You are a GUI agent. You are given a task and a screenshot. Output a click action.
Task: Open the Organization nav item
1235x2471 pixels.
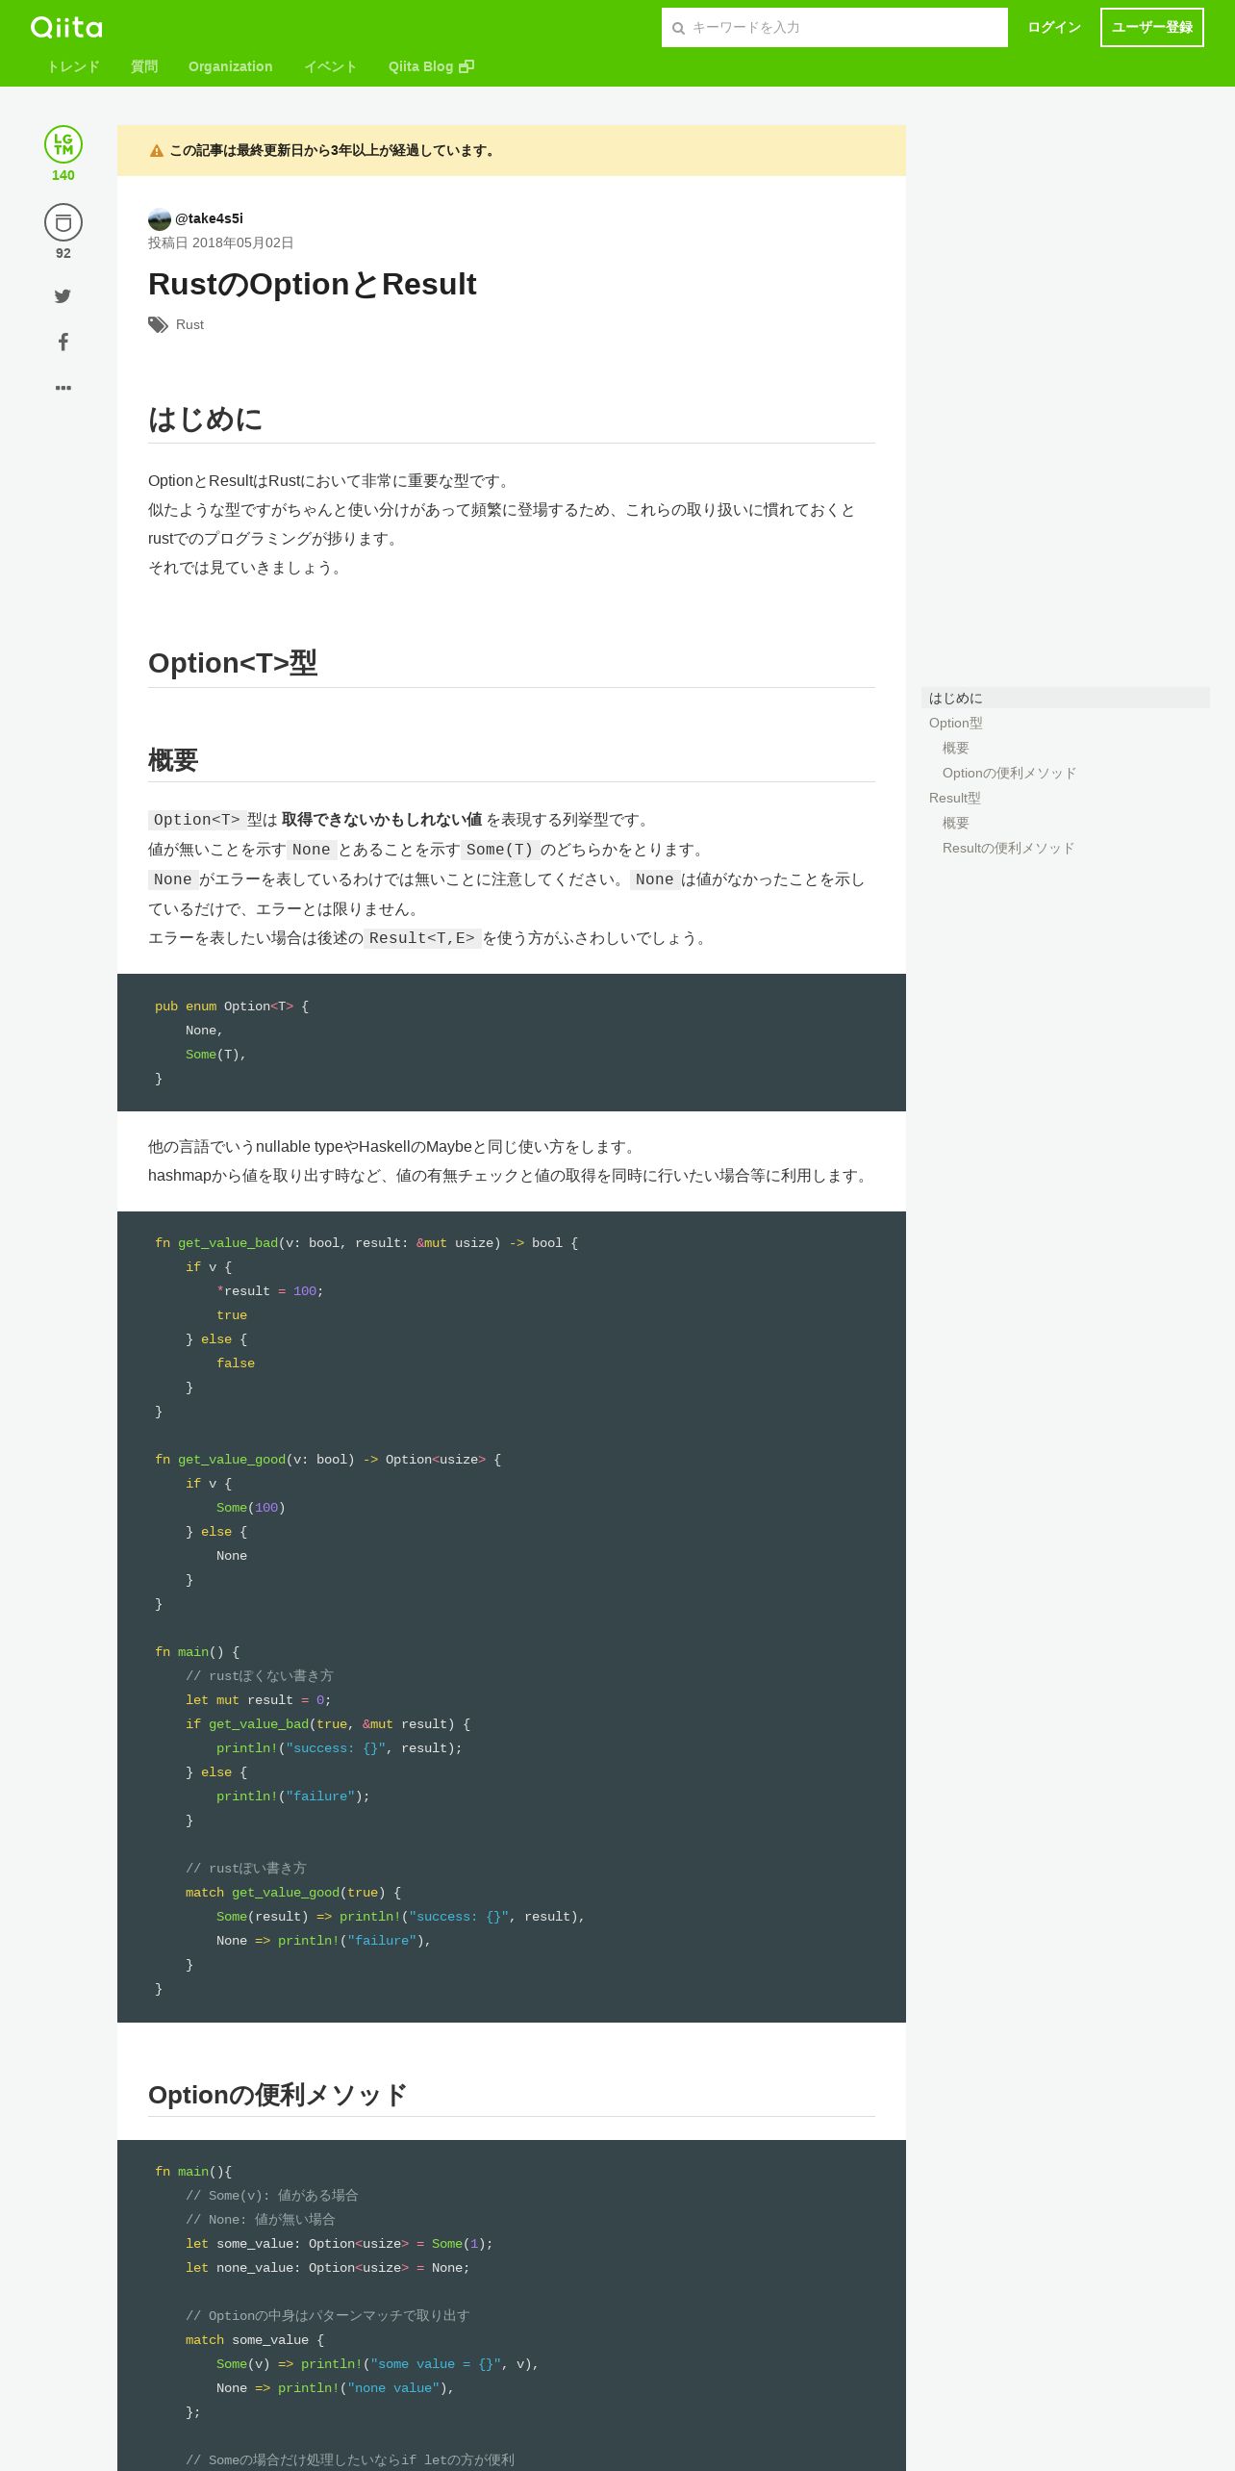click(x=231, y=66)
